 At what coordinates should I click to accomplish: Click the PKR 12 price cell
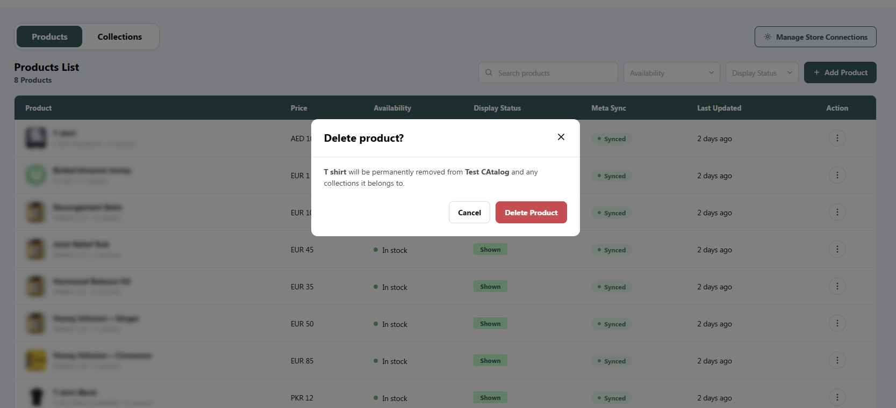(x=302, y=398)
